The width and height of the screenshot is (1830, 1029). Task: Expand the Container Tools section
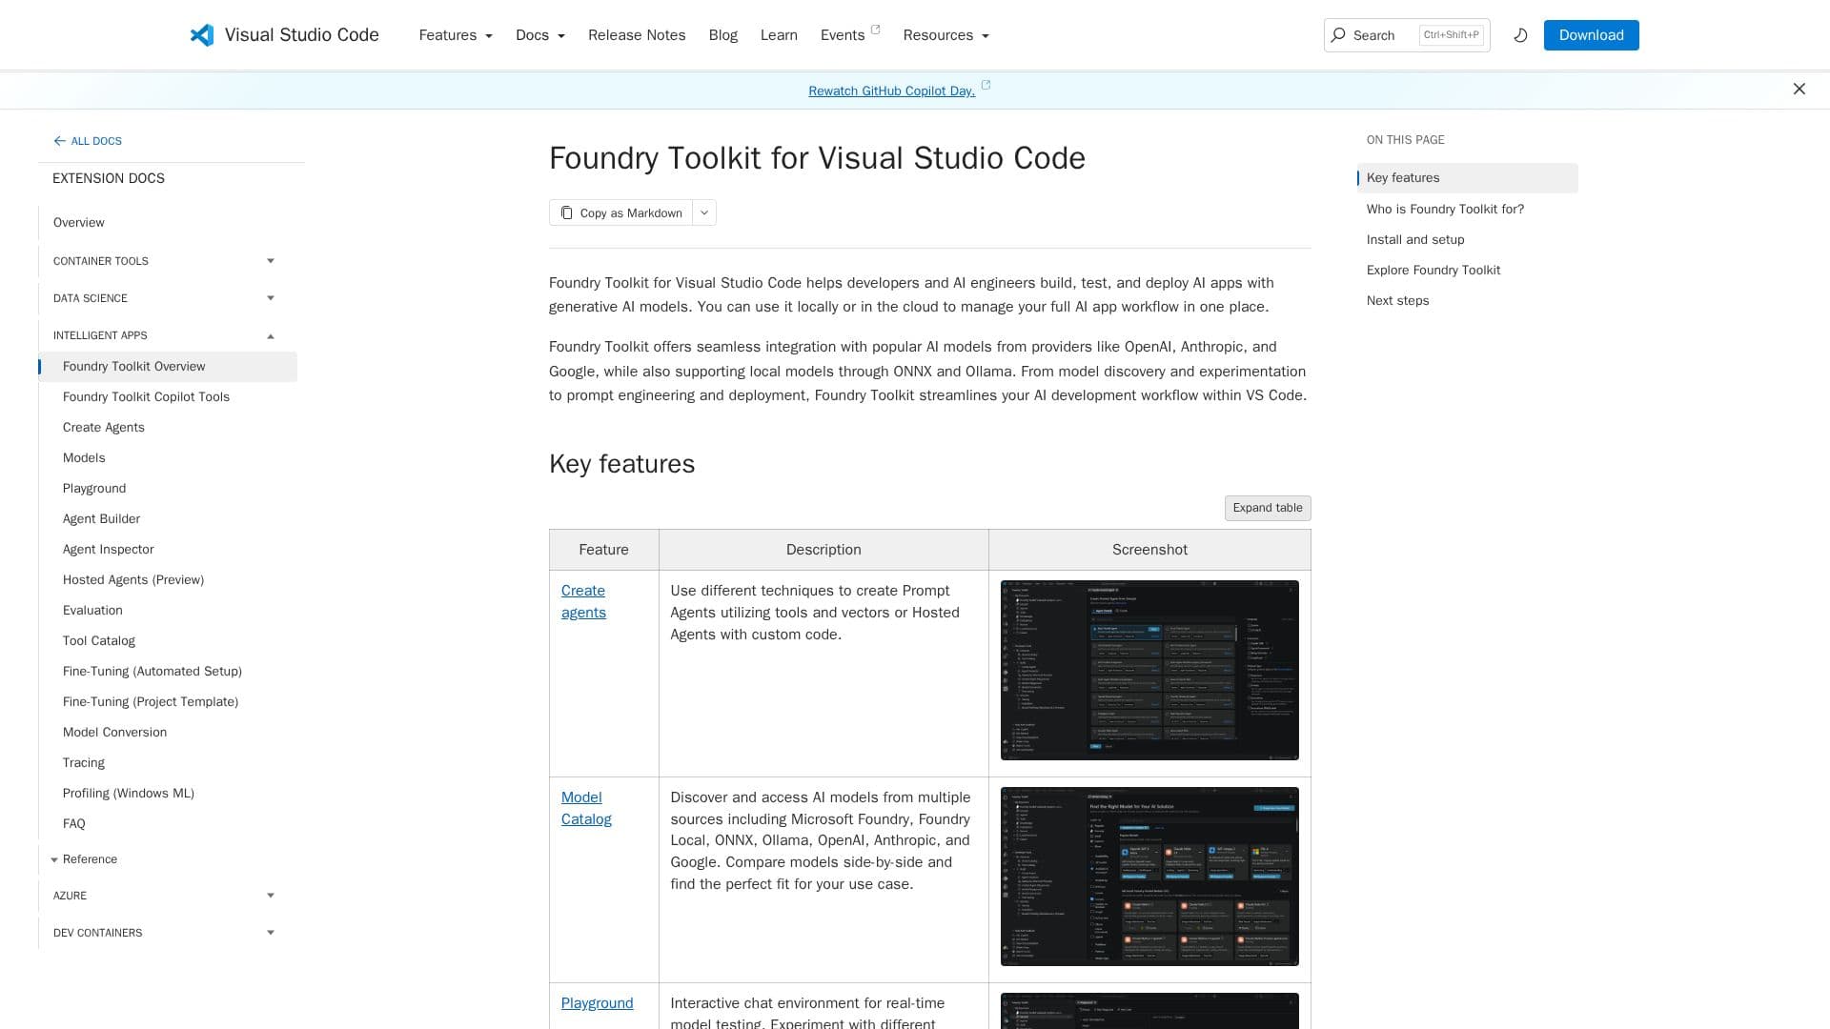point(271,261)
